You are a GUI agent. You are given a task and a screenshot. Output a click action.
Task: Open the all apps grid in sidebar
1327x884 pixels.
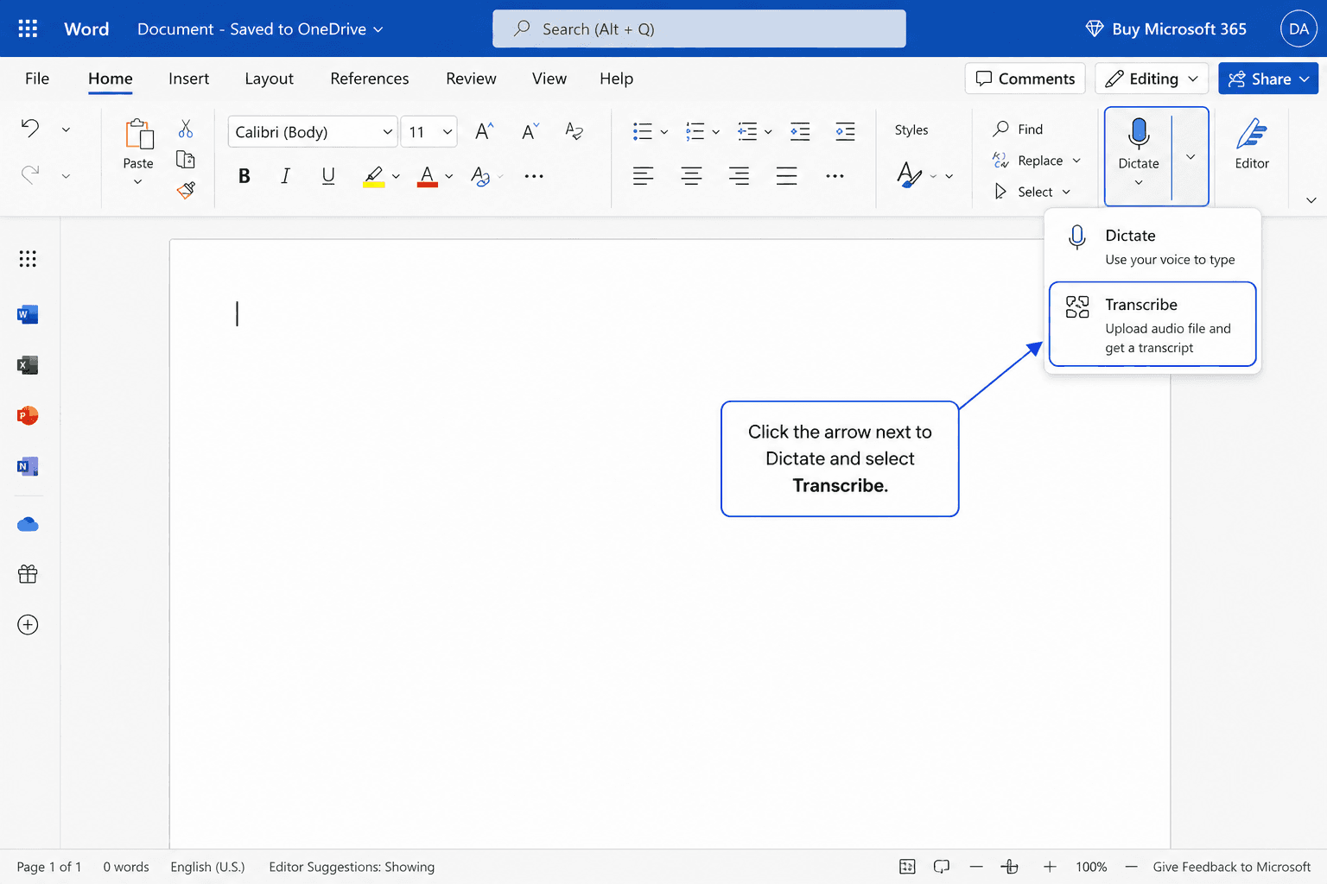pos(28,259)
